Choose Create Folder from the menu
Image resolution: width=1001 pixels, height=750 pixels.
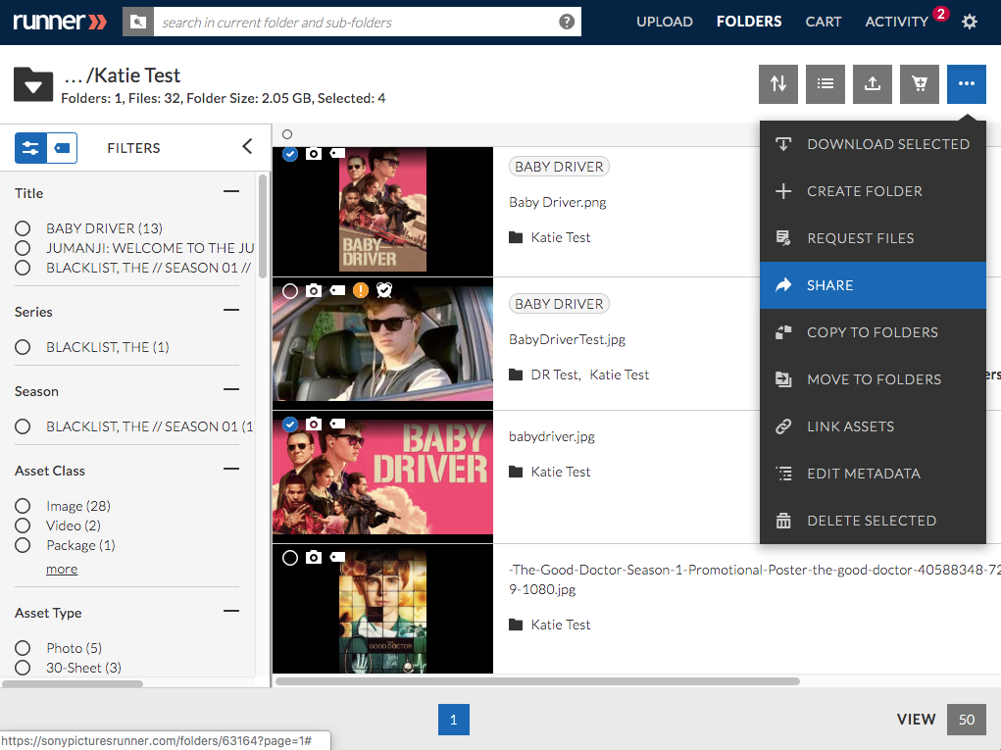point(873,191)
